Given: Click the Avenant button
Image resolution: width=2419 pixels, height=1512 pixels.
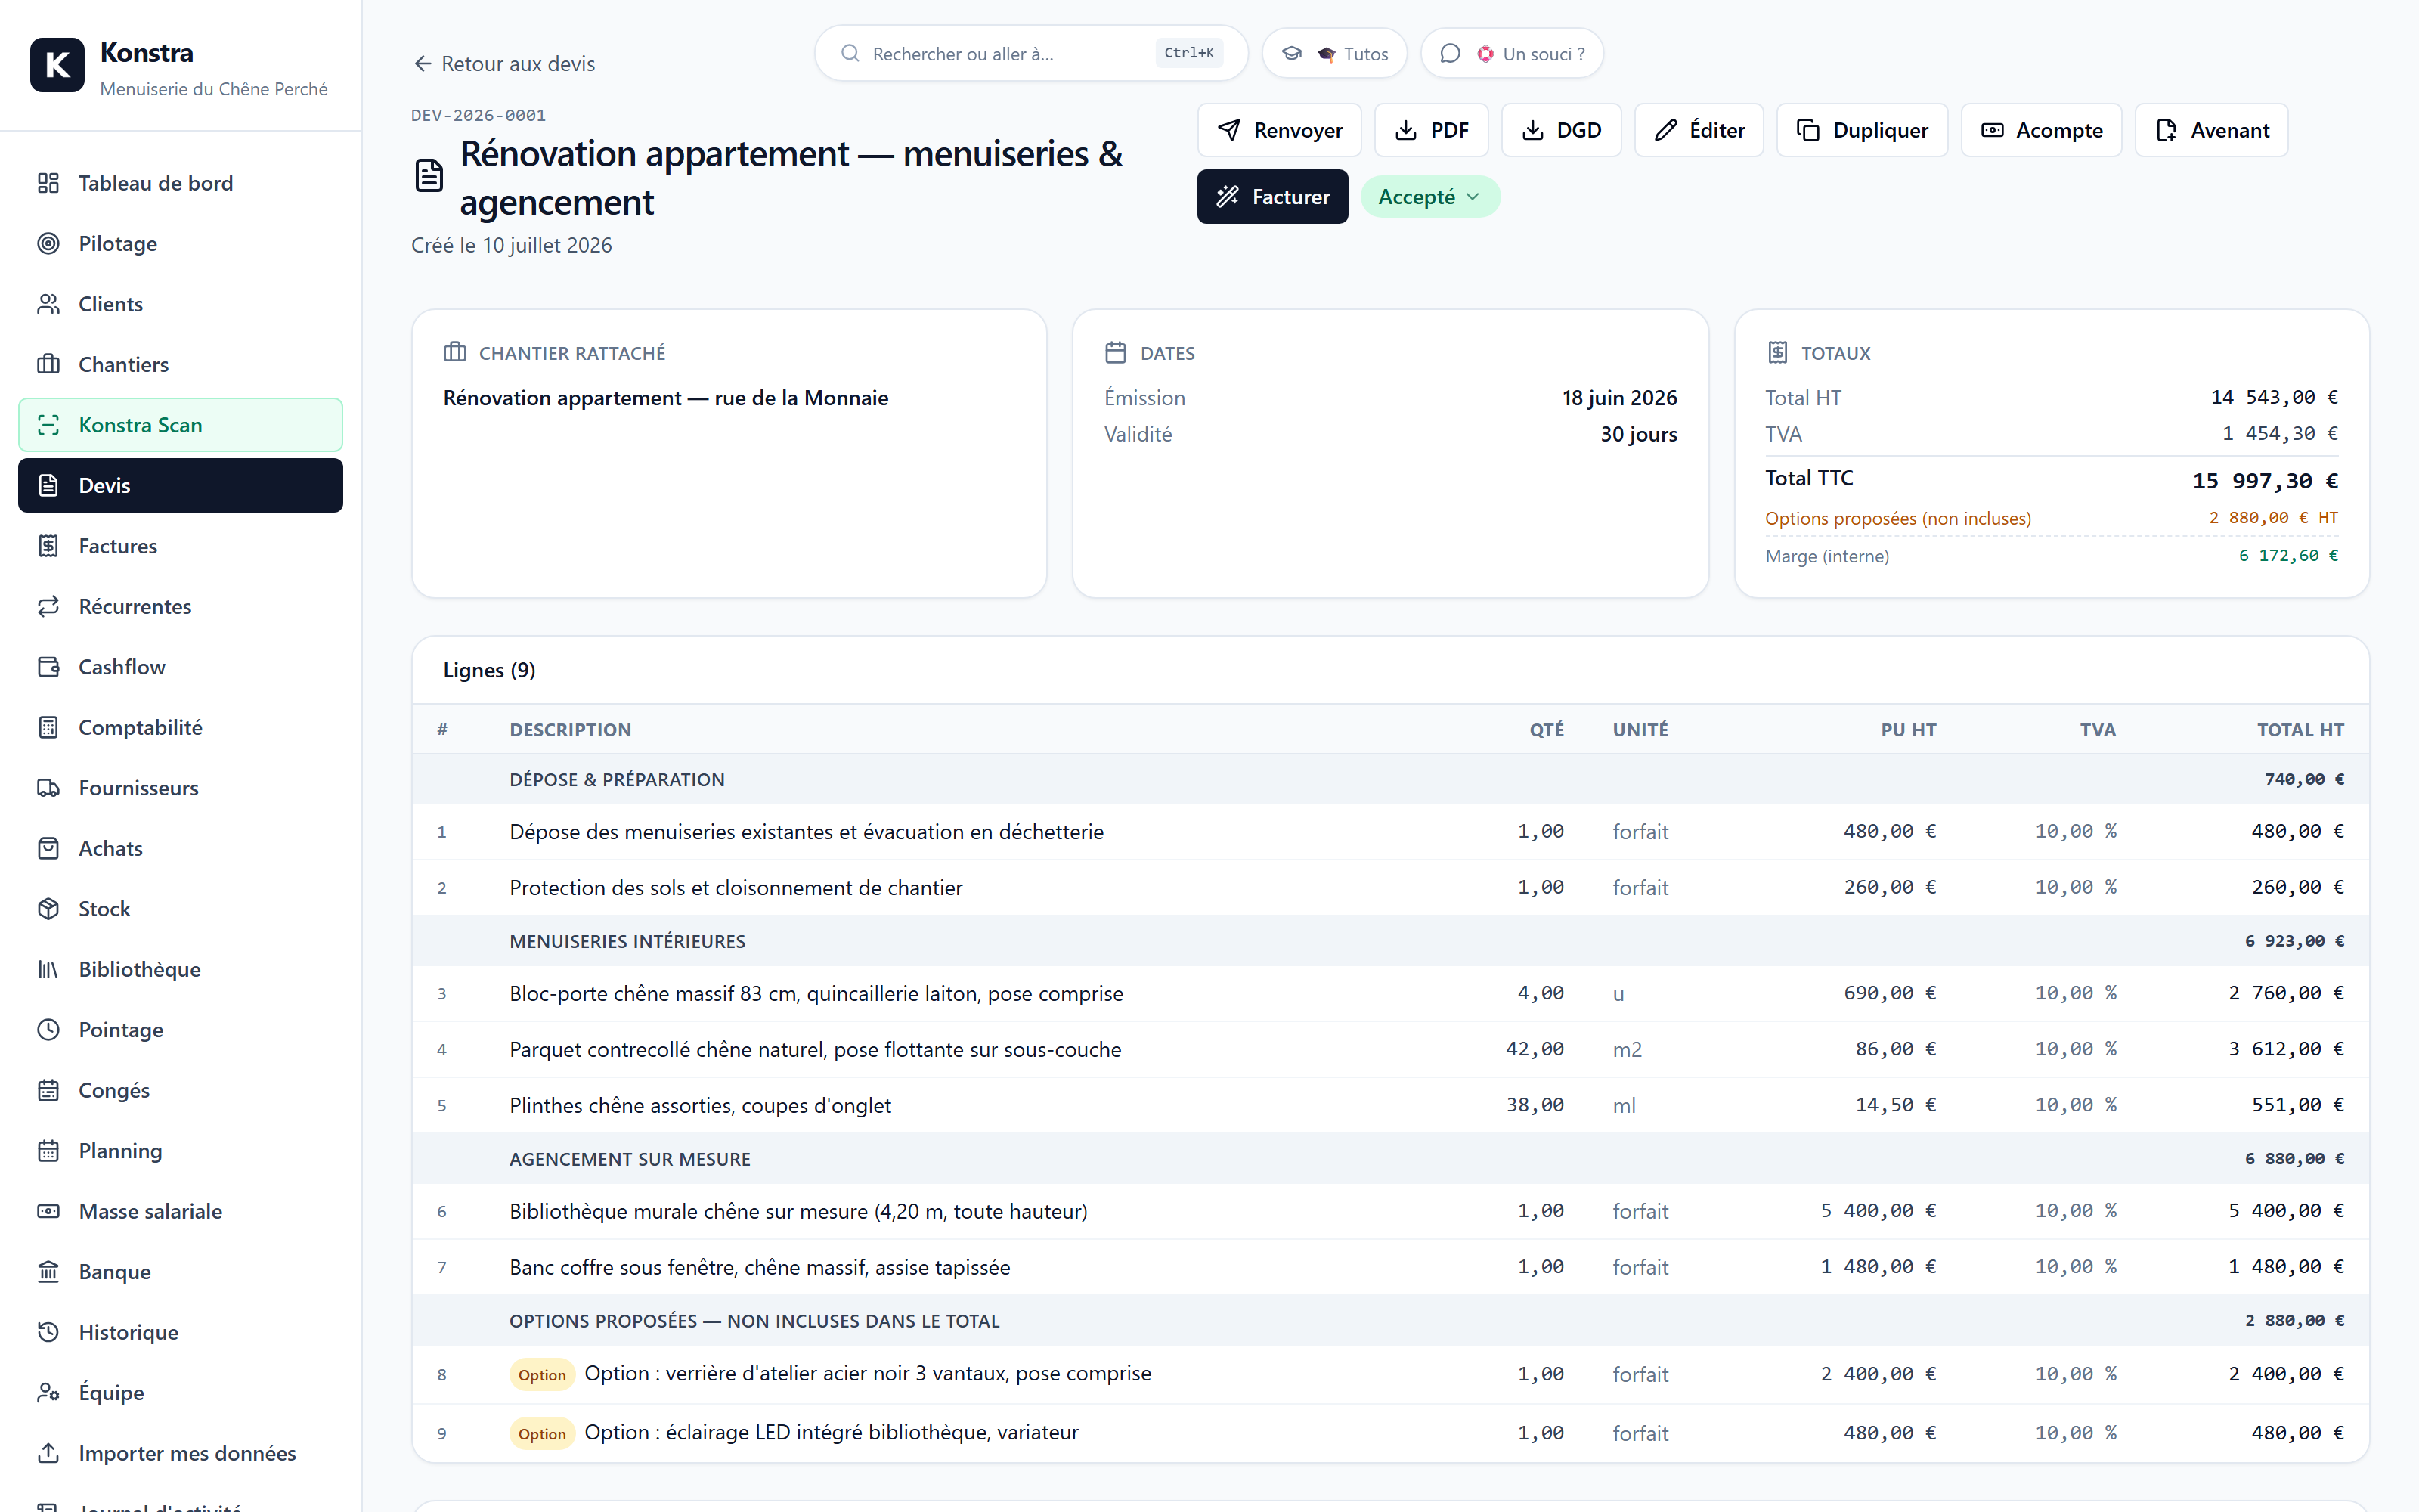Looking at the screenshot, I should tap(2211, 130).
